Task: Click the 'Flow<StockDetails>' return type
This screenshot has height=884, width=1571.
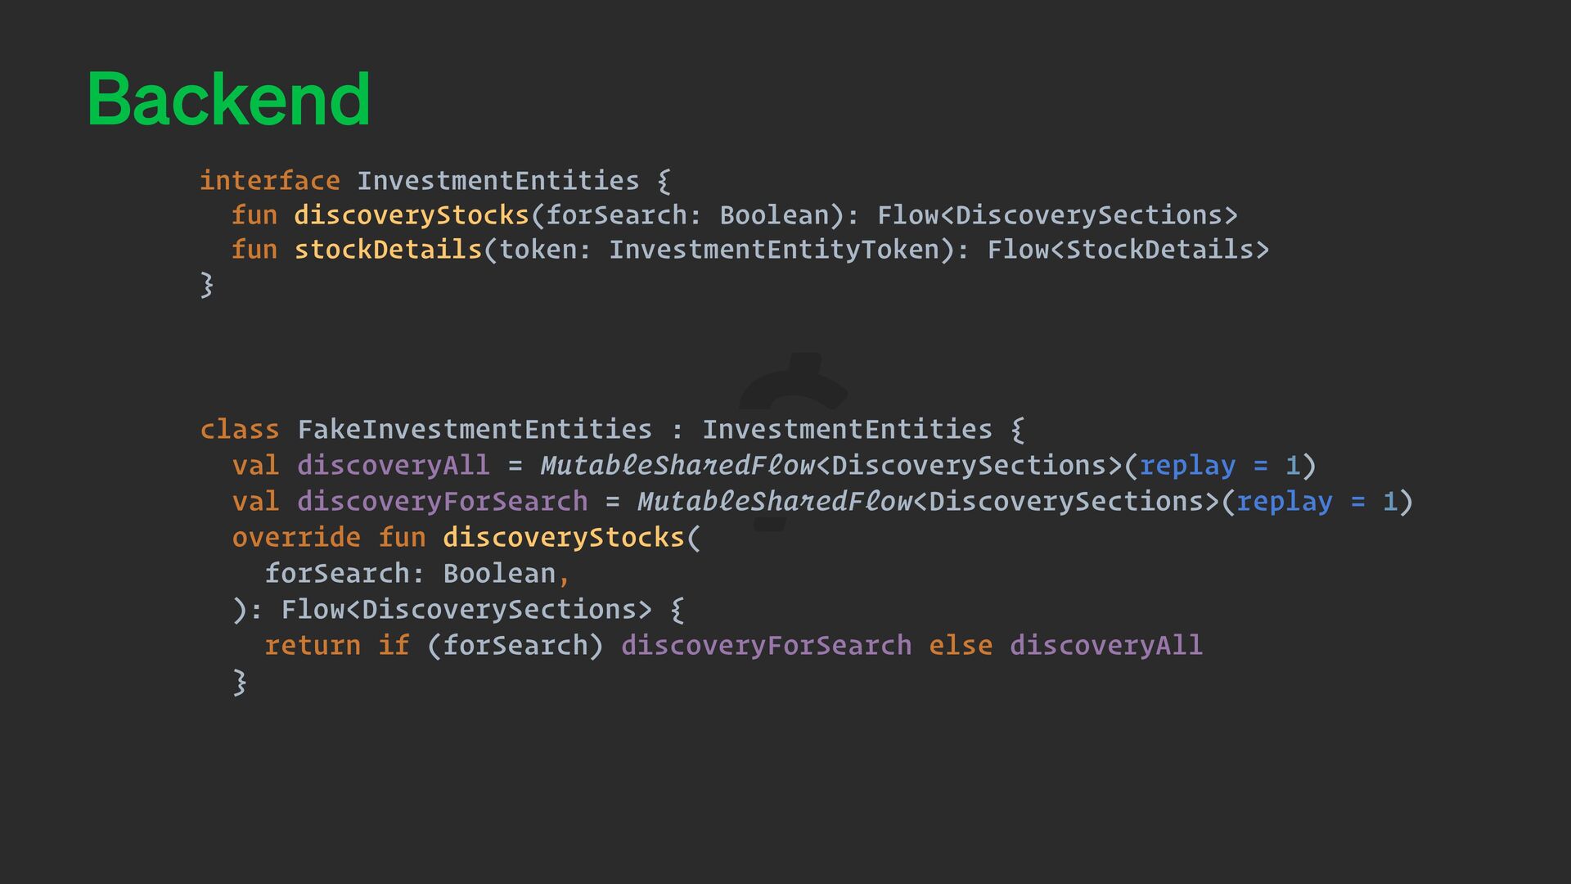Action: pyautogui.click(x=1128, y=250)
